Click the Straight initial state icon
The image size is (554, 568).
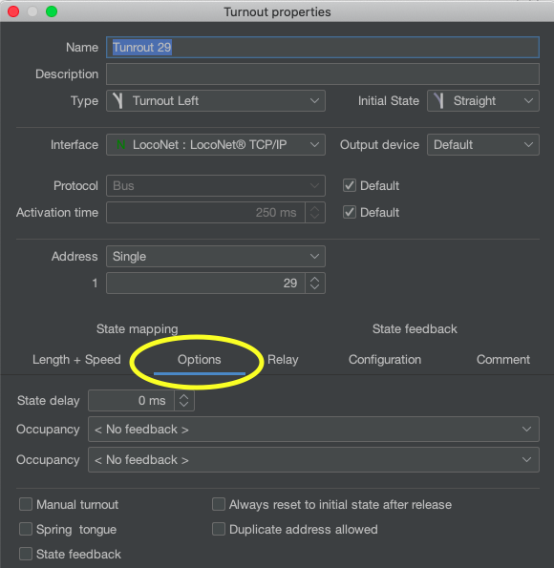pos(438,100)
